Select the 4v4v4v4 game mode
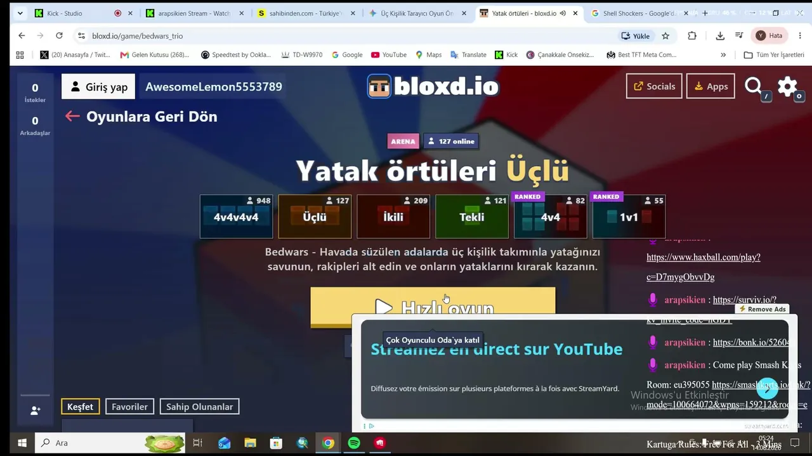The image size is (812, 456). pos(236,217)
